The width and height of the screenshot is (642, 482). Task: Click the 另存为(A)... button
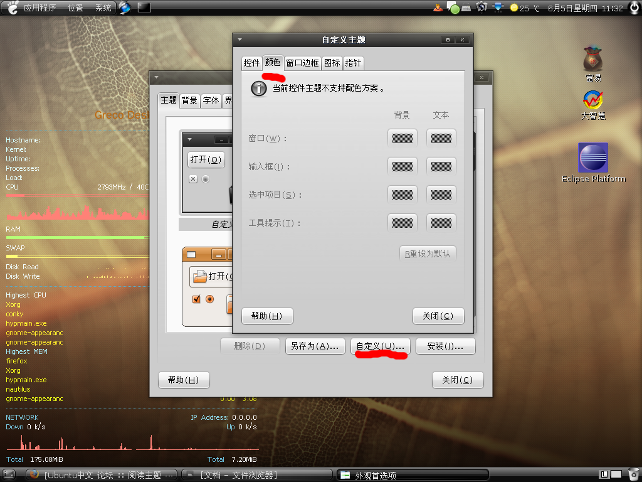click(x=315, y=346)
